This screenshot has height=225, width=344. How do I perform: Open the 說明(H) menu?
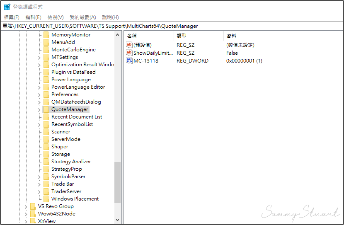(x=111, y=17)
